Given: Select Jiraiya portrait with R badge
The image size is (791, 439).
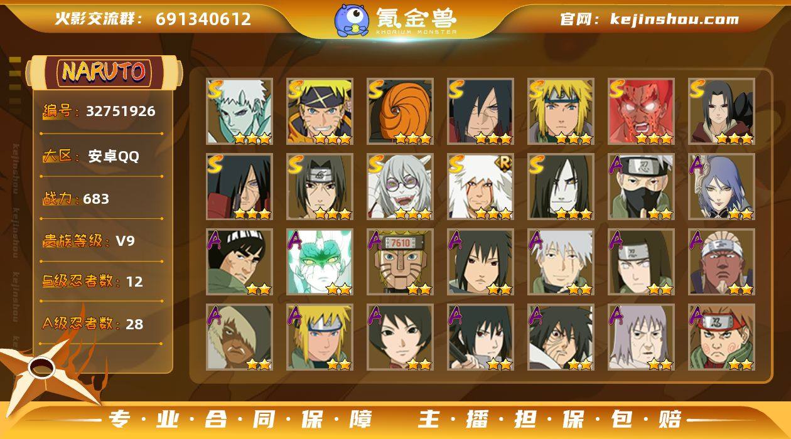Looking at the screenshot, I should click(480, 186).
